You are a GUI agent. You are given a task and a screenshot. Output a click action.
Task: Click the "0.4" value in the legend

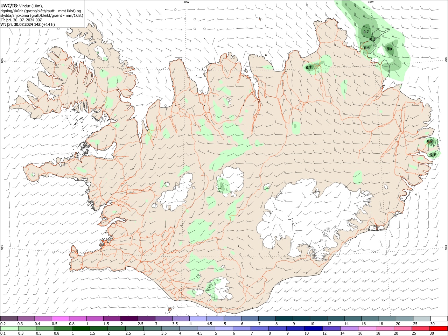click(x=37, y=324)
